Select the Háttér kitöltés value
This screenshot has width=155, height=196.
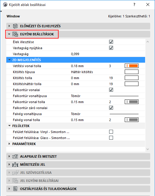(82, 72)
